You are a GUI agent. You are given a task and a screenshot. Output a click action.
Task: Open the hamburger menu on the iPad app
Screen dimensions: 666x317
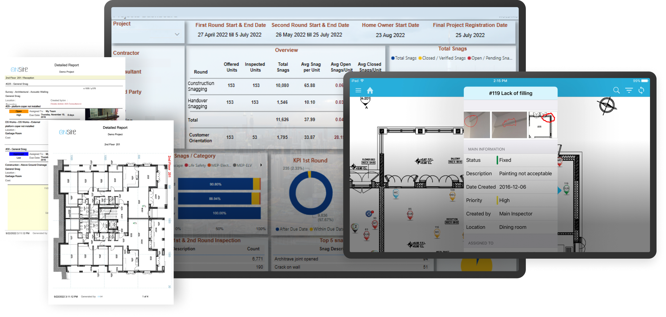pyautogui.click(x=358, y=90)
